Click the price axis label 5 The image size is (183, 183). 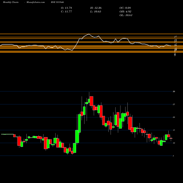(x=173, y=156)
